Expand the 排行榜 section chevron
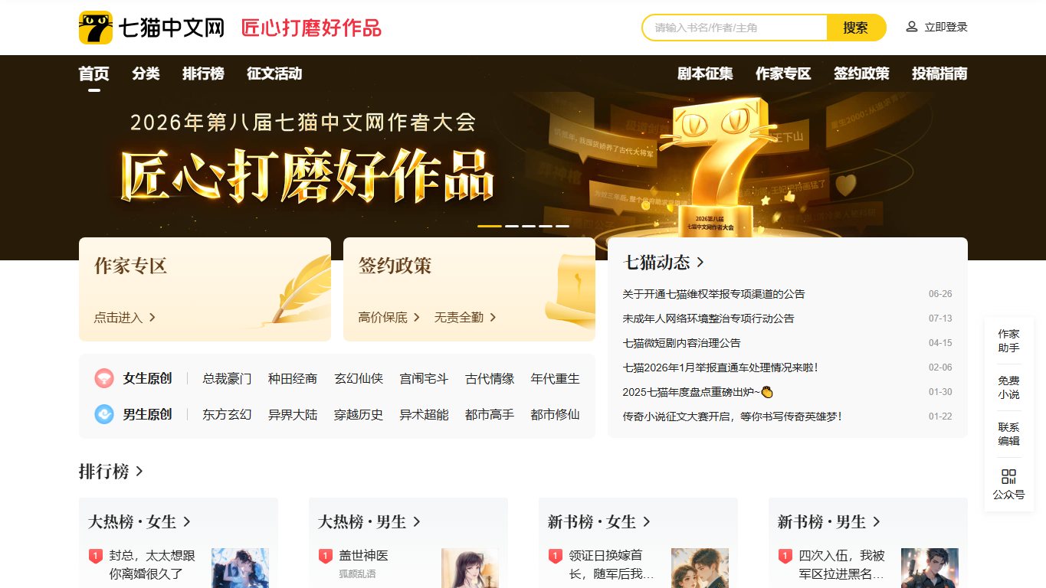The image size is (1046, 588). (139, 471)
